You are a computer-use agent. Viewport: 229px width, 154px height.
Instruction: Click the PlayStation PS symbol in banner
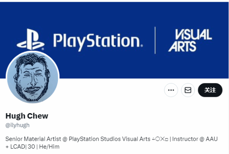pos(30,39)
